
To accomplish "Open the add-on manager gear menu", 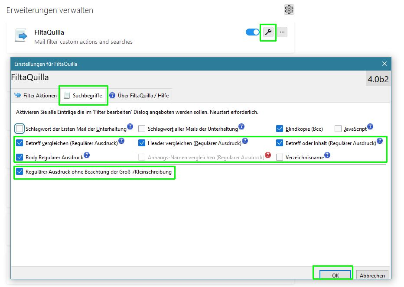I will tap(289, 10).
